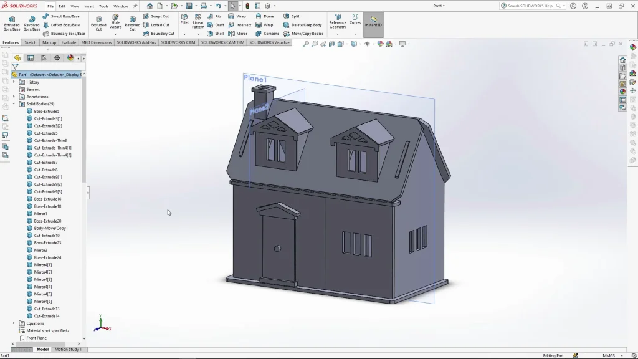
Task: Choose the Shell feature
Action: [x=215, y=34]
